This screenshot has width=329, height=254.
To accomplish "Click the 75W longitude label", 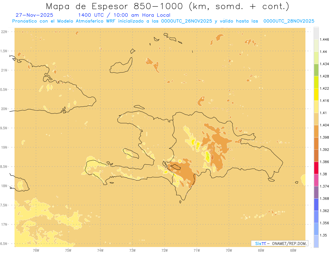I will point(68,250).
